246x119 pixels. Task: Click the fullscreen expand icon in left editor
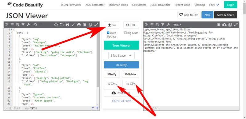(96, 25)
